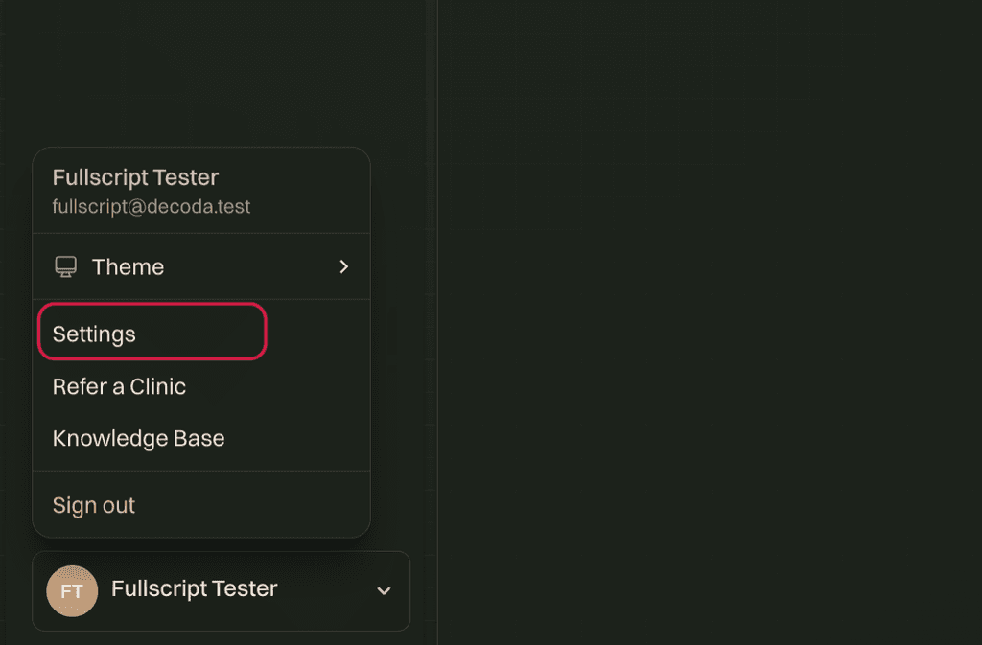Click the Fullscript Tester account switcher button
982x645 pixels.
click(222, 591)
